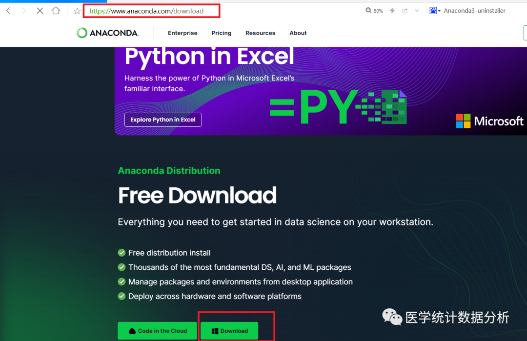The height and width of the screenshot is (341, 527).
Task: Click 'Free distribution install' text
Action: tap(169, 253)
